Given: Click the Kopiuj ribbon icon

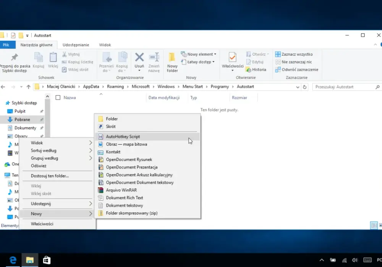Looking at the screenshot, I should 38,57.
